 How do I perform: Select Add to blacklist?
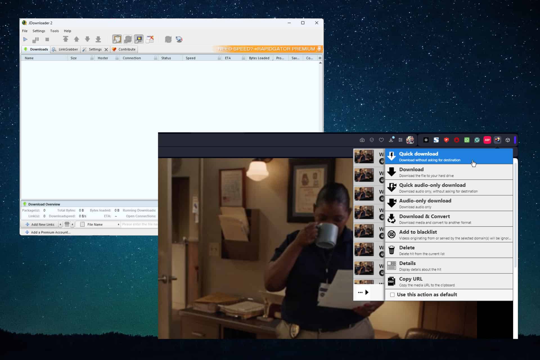(449, 235)
